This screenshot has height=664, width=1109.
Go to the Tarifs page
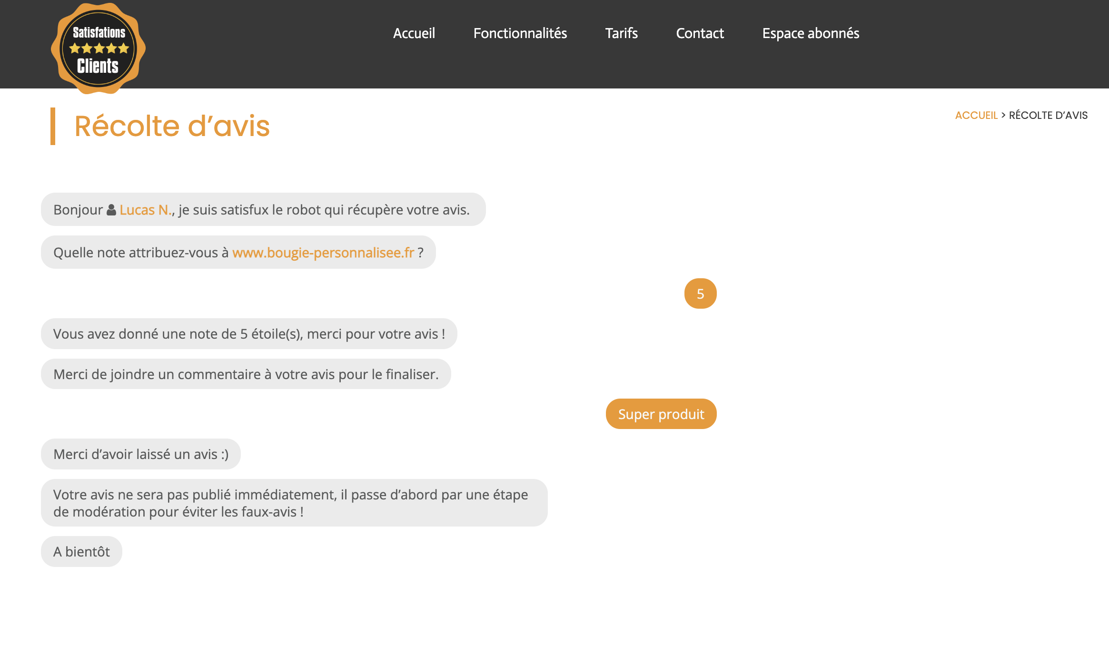coord(621,33)
